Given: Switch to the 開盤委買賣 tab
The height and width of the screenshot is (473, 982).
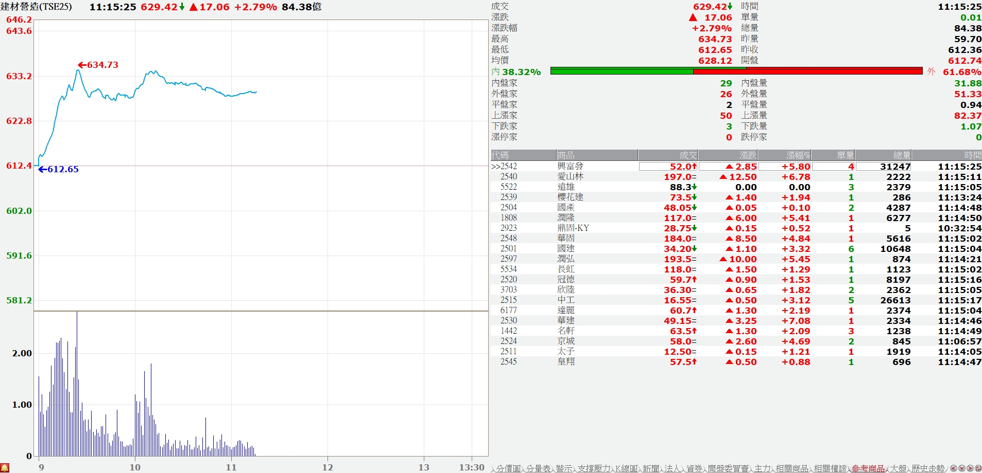Looking at the screenshot, I should (728, 468).
